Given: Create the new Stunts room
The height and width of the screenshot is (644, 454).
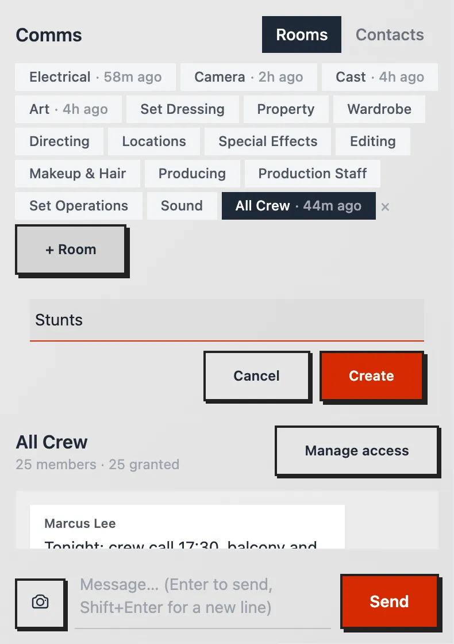Looking at the screenshot, I should click(371, 376).
